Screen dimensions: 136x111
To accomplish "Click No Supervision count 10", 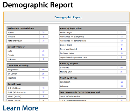I will [x=121, y=53].
